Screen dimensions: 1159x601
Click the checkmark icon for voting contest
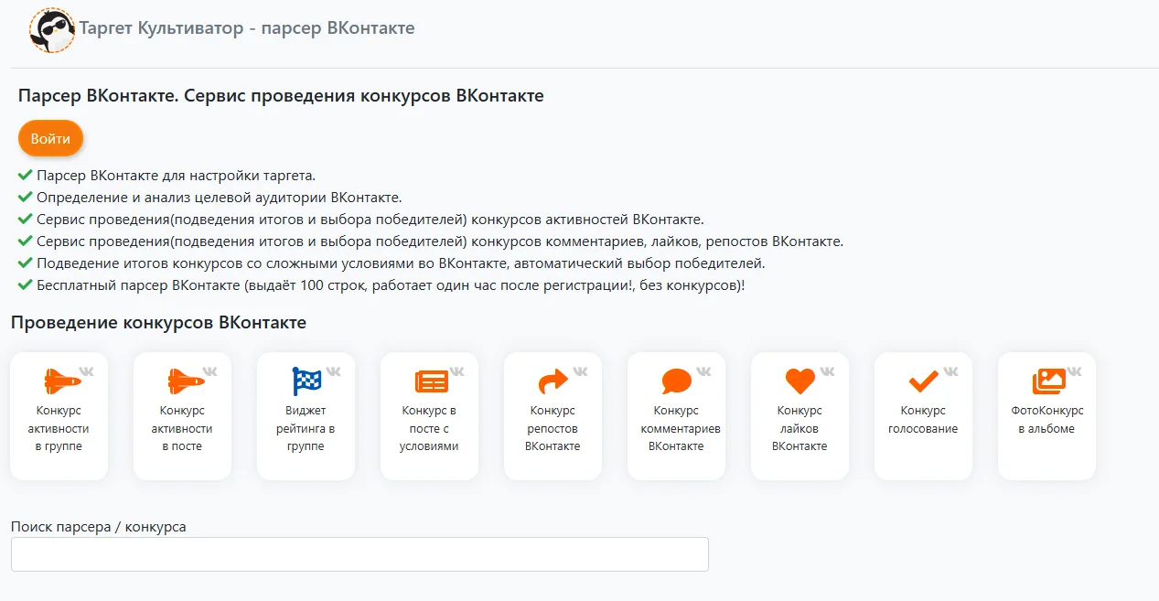[923, 381]
